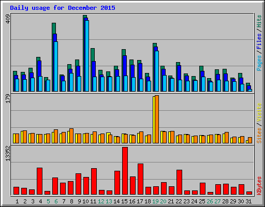Click the tall orange visits bar on day 19
The image size is (265, 207).
[x=157, y=119]
